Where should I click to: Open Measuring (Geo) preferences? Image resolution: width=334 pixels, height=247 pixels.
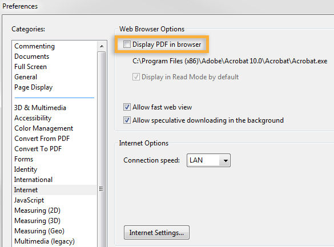(x=39, y=231)
